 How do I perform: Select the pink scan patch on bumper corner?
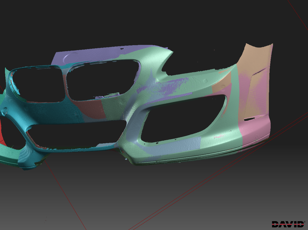(254, 131)
